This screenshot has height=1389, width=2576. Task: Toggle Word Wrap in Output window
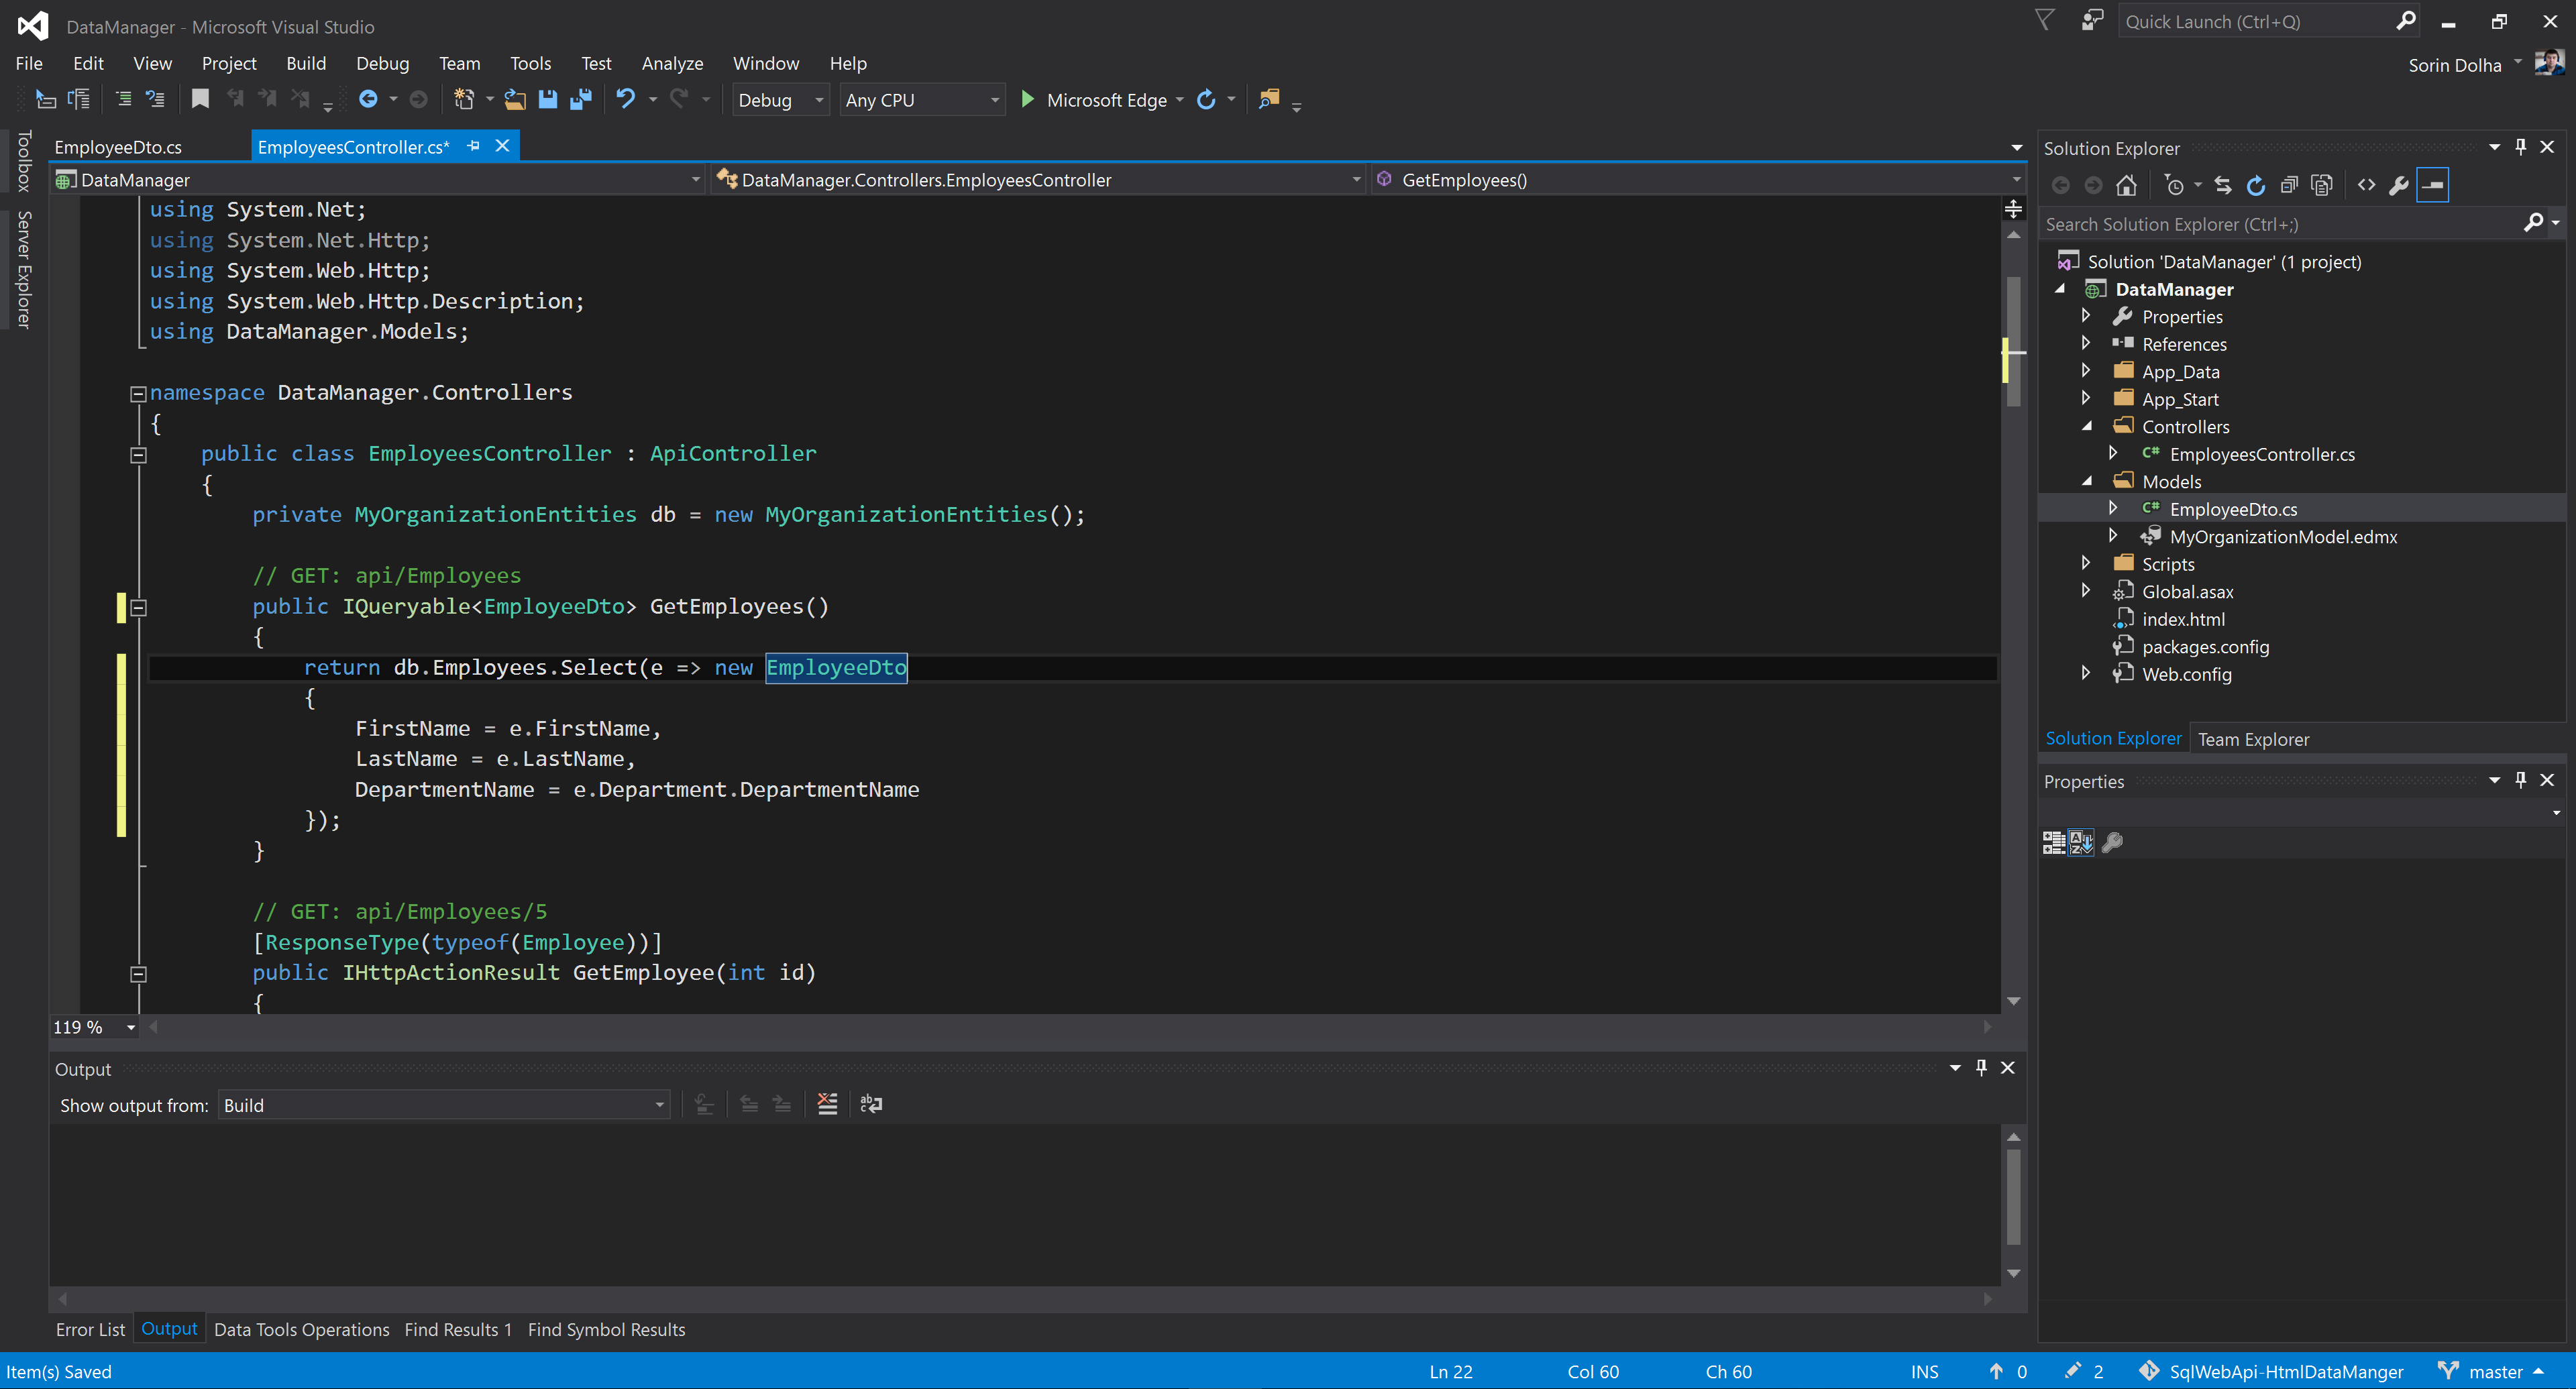pos(871,1104)
